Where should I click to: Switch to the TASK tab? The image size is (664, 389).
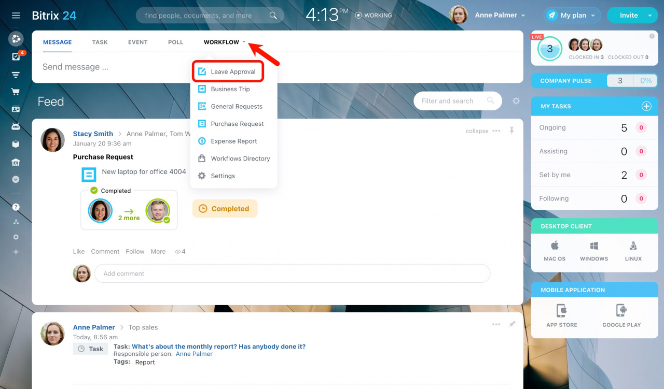click(100, 42)
